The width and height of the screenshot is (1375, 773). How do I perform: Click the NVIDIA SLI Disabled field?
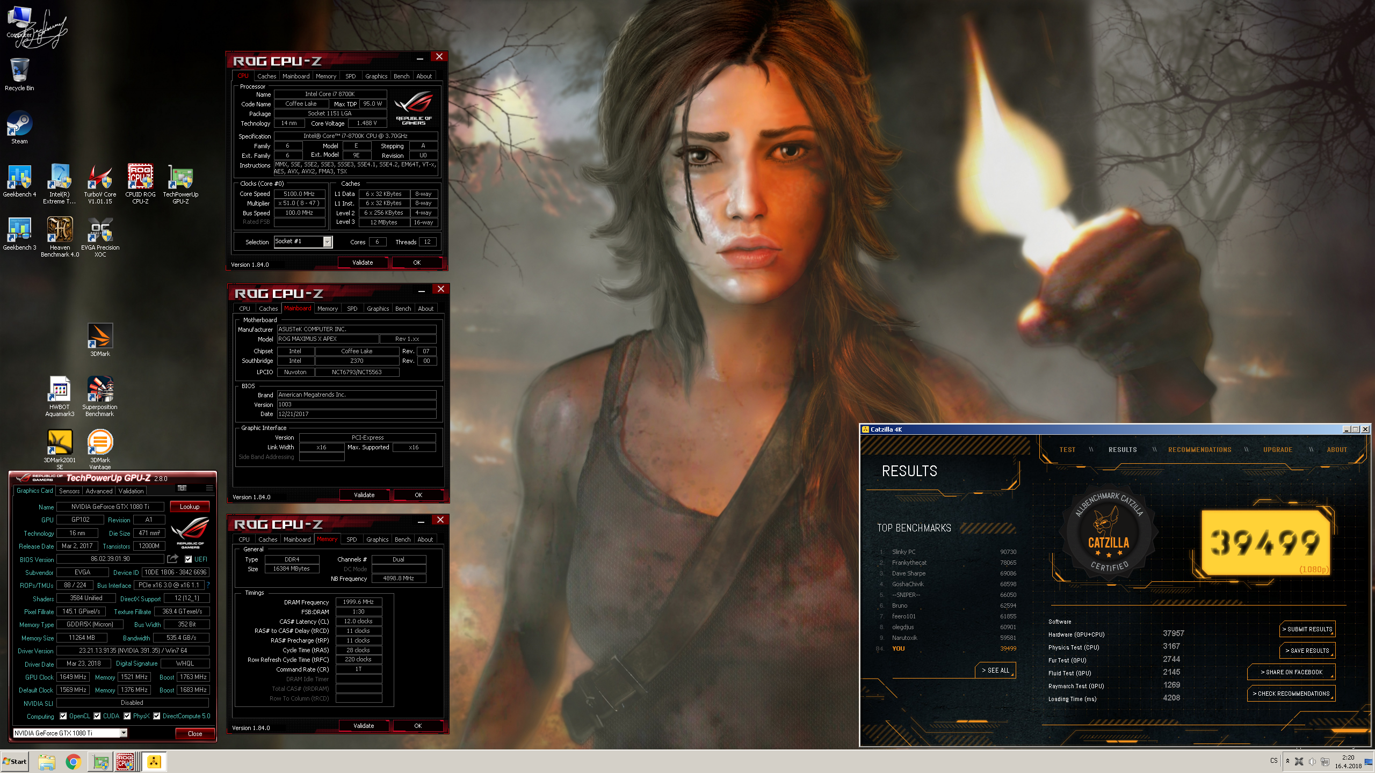(132, 703)
